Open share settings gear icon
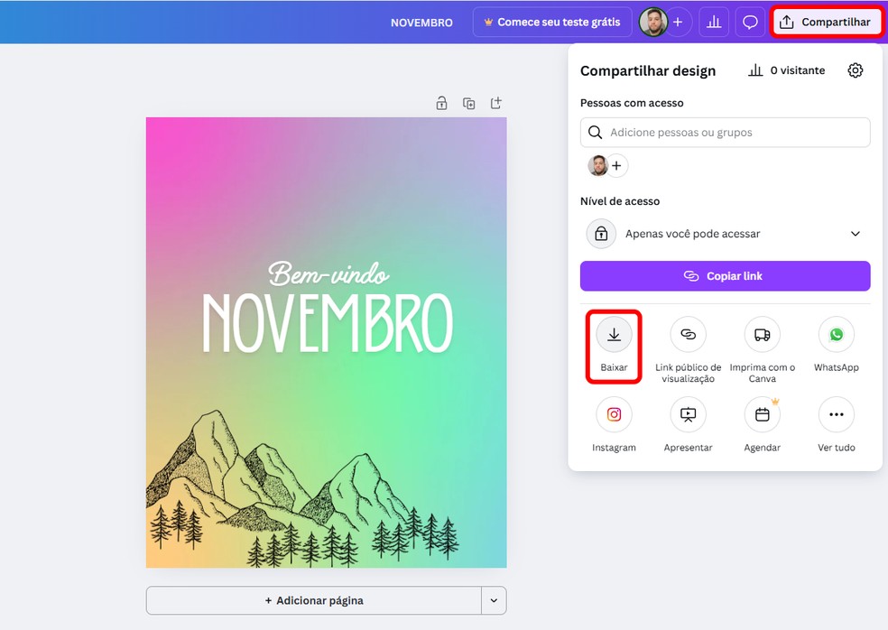The image size is (888, 630). click(856, 70)
